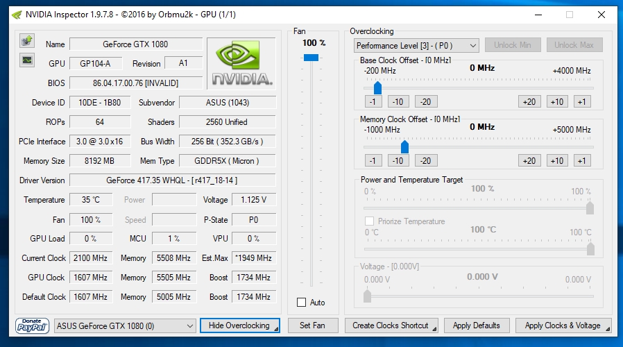Click the Shaders value 2560 Unified
Image resolution: width=623 pixels, height=347 pixels.
point(228,121)
